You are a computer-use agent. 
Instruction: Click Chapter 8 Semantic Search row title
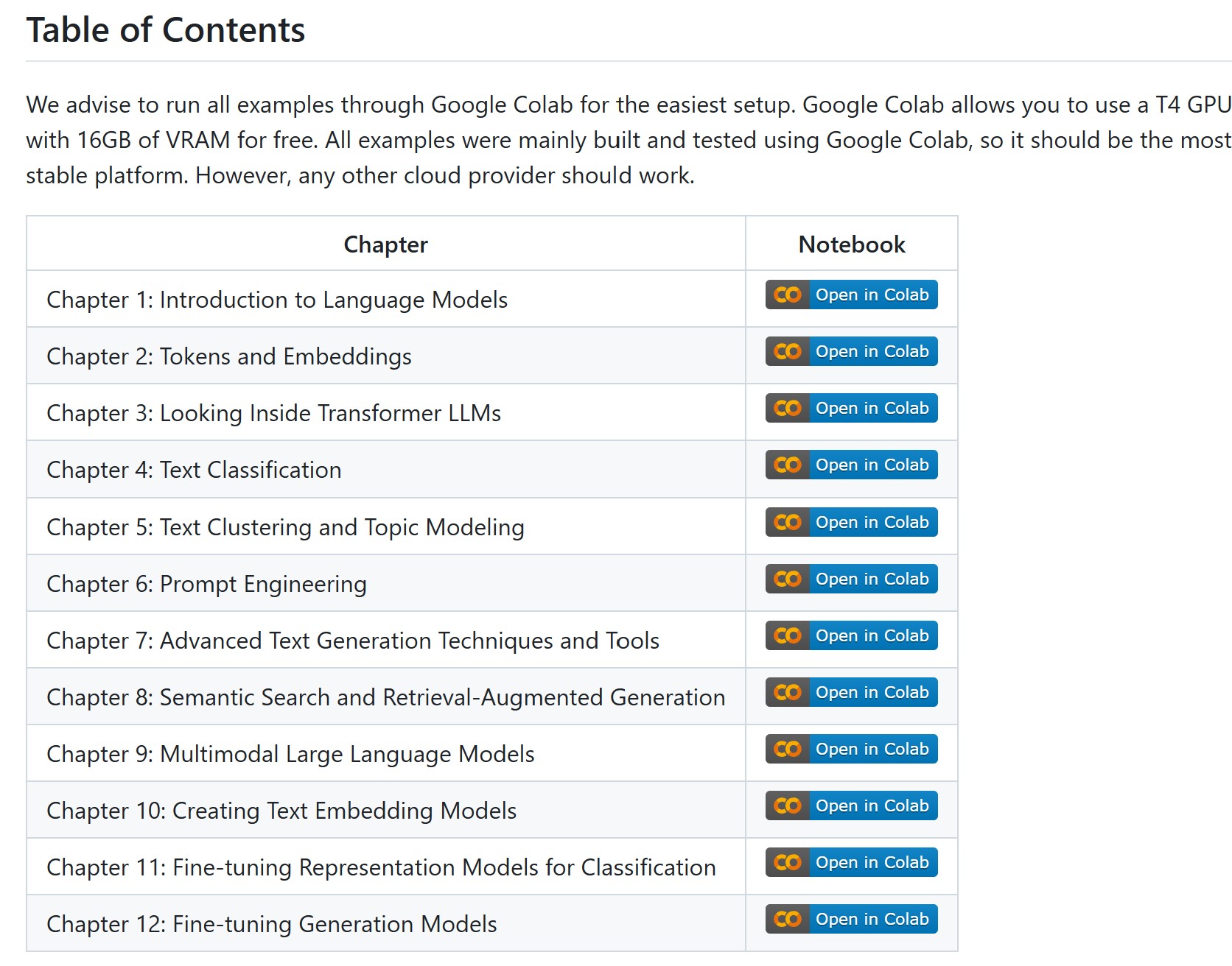tap(385, 698)
